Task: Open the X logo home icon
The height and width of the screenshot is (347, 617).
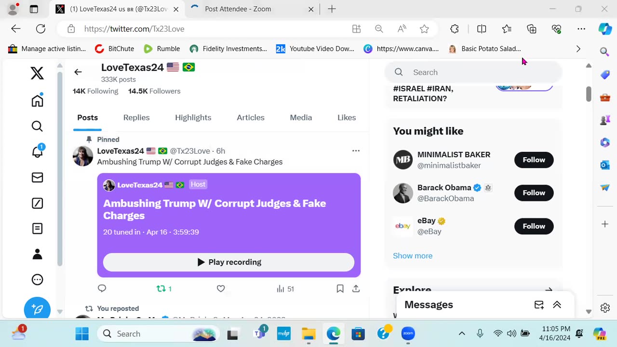Action: tap(37, 73)
